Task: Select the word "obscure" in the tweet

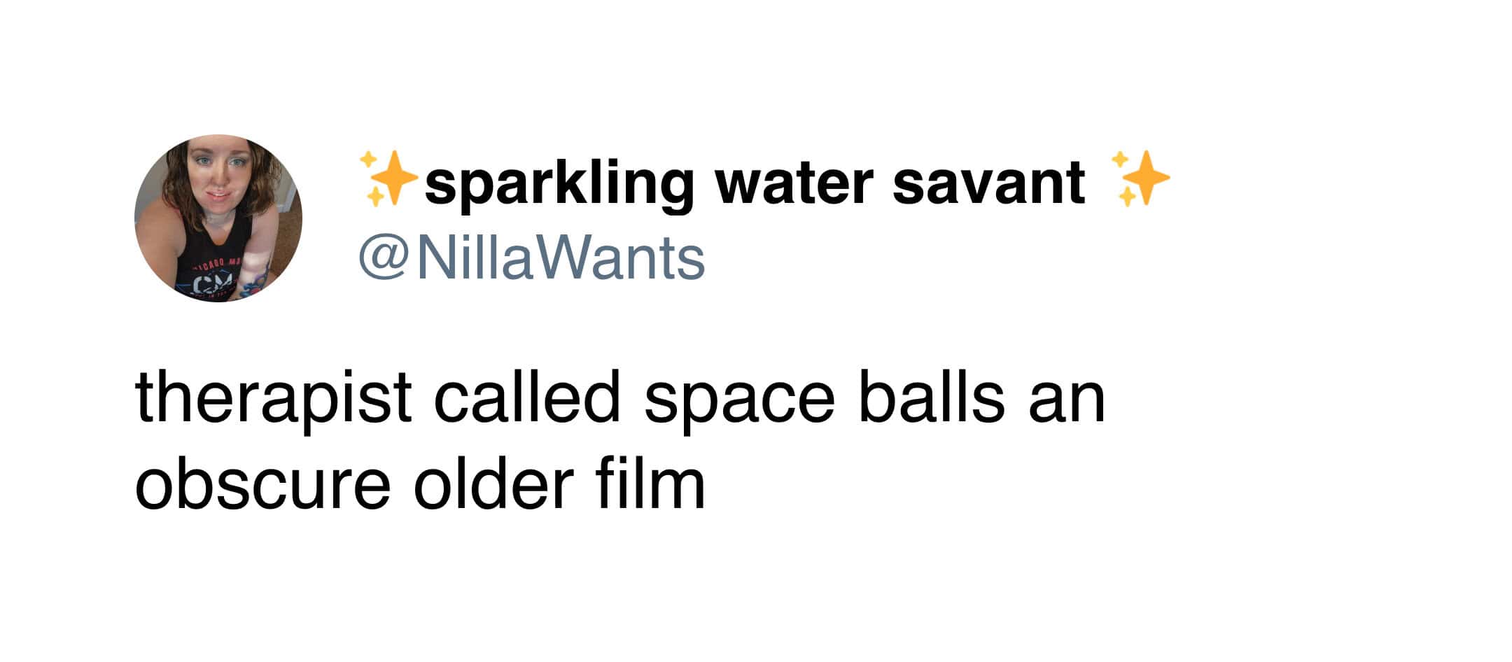Action: (x=262, y=484)
